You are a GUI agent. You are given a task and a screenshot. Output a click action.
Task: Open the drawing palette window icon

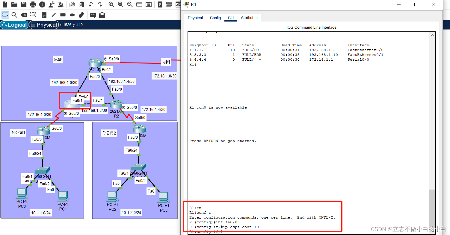point(139,4)
